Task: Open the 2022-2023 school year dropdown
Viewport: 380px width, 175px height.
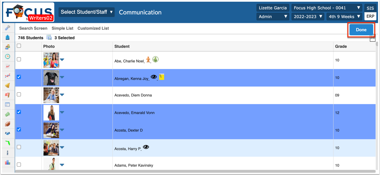Action: (308, 17)
